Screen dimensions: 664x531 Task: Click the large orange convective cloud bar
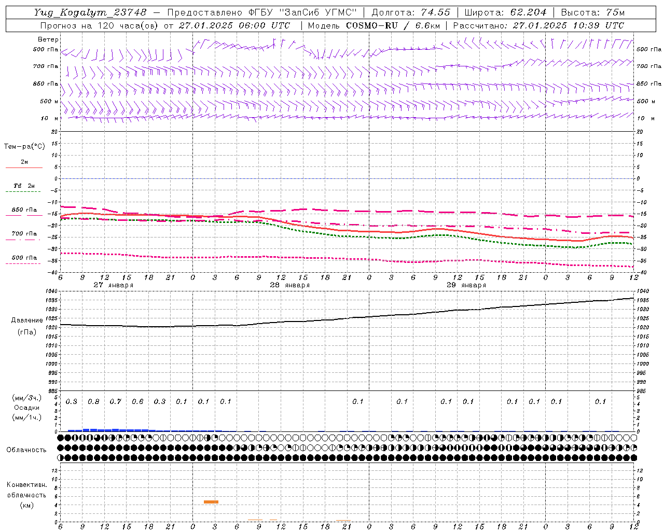pos(211,502)
